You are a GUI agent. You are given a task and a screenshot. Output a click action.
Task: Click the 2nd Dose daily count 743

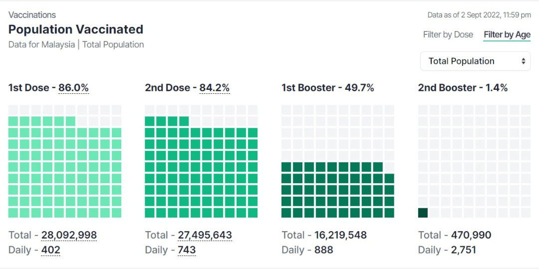point(187,250)
